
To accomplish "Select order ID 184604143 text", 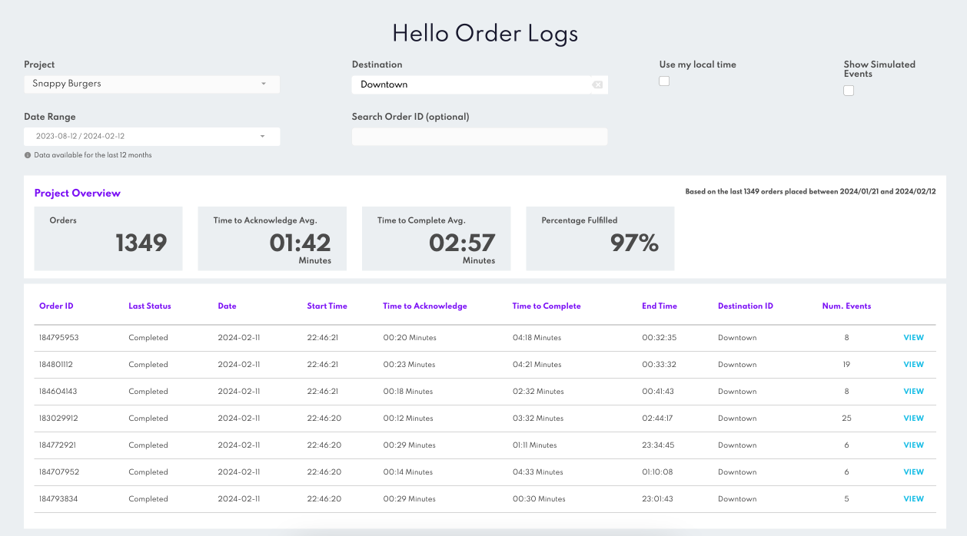I will pyautogui.click(x=58, y=392).
